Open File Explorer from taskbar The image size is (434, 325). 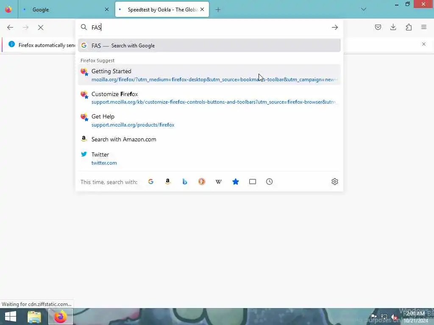(x=34, y=317)
